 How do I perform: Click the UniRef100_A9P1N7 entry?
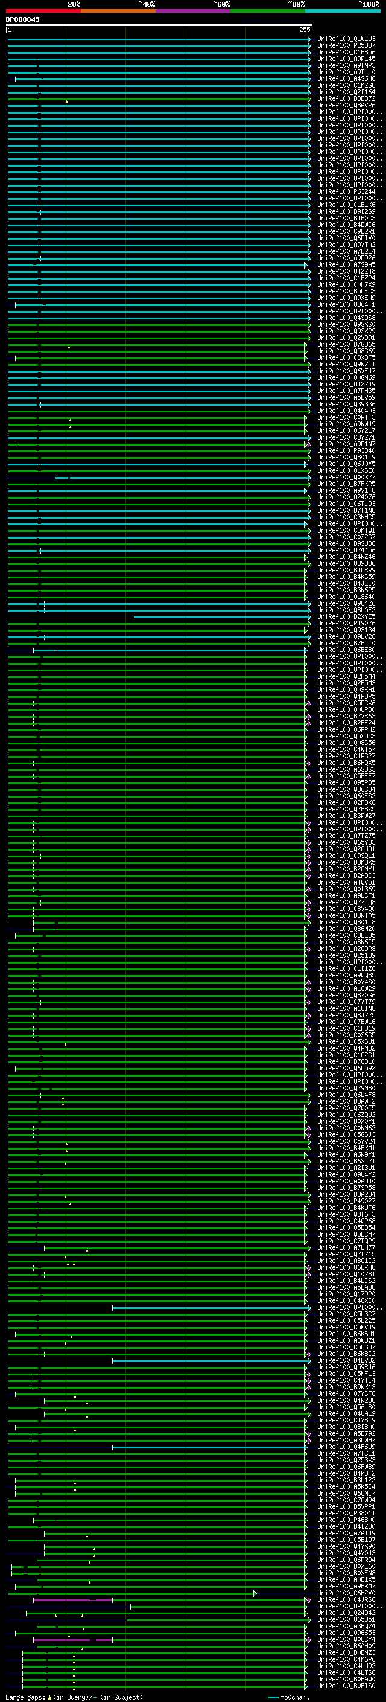coord(346,444)
